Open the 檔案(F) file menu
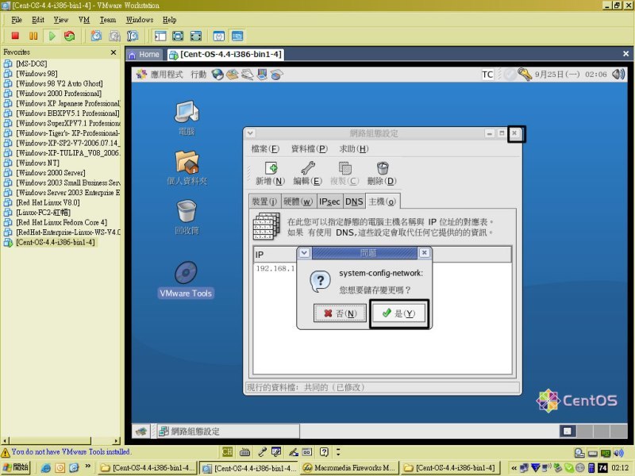The width and height of the screenshot is (635, 476). (265, 149)
